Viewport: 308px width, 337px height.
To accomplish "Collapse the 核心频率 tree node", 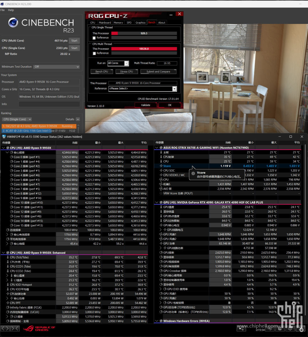I will click(x=7, y=152).
